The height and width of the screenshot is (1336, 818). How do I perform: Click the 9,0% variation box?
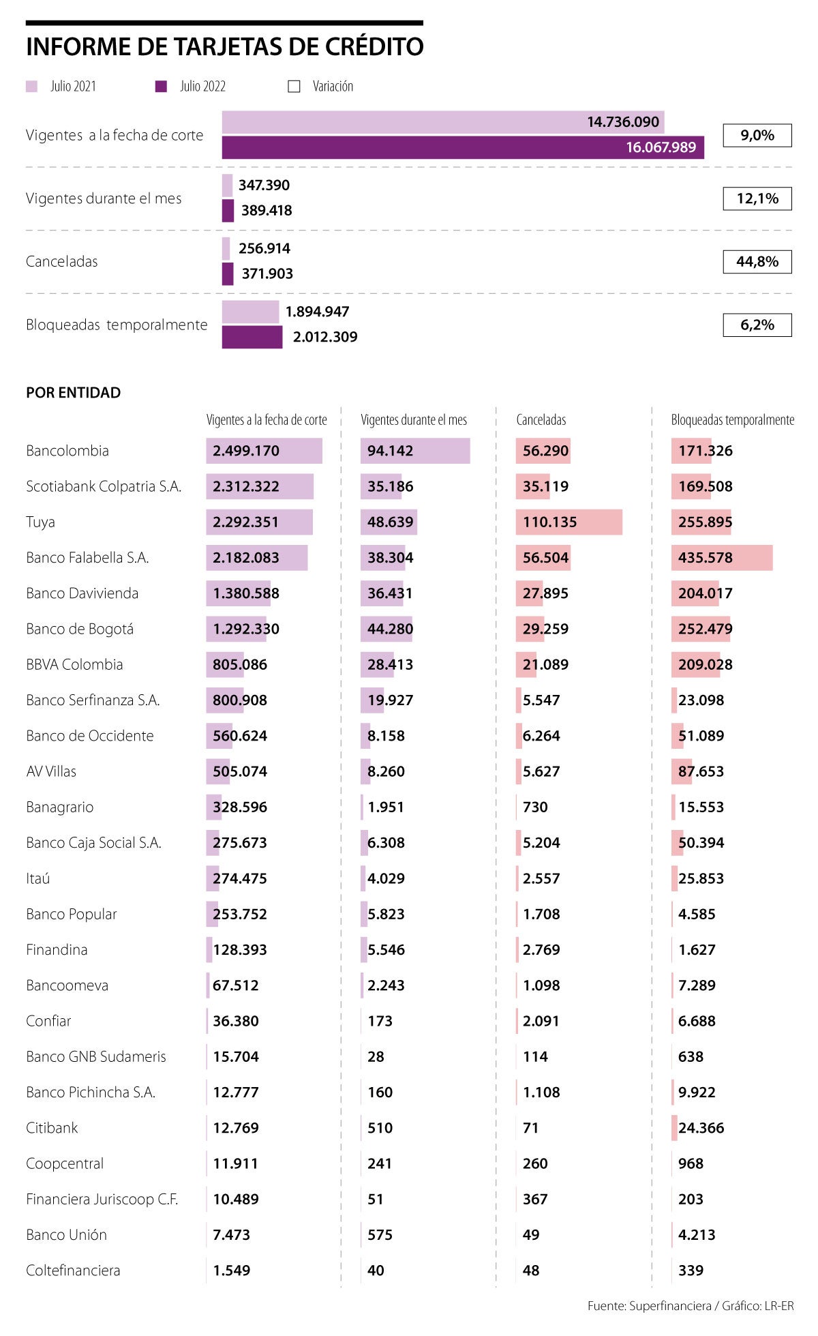[x=757, y=135]
